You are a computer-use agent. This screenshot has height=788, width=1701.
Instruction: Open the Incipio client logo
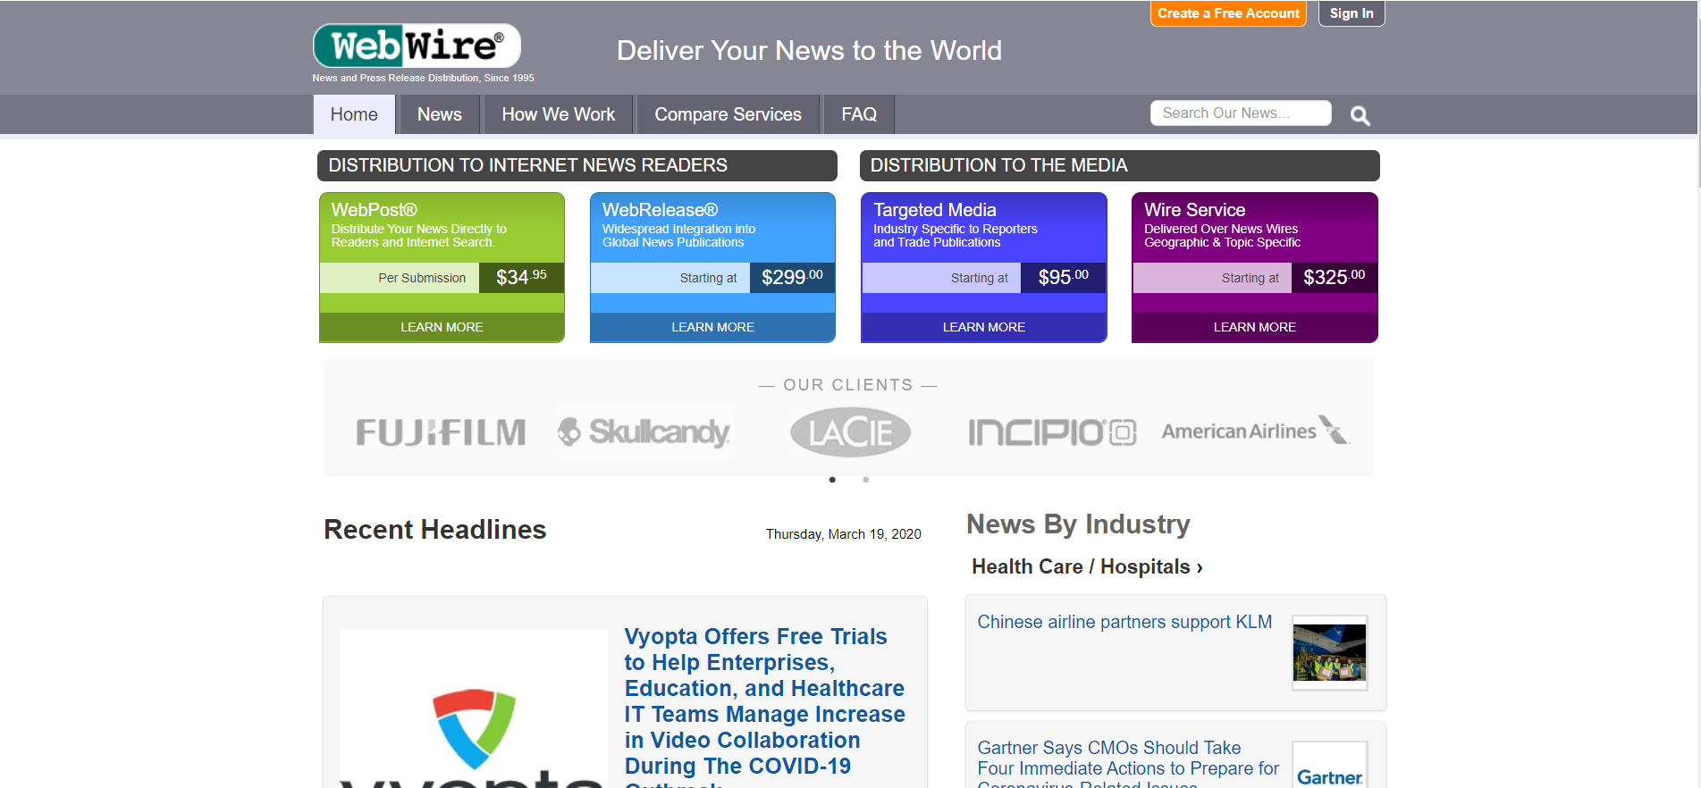(x=1052, y=432)
